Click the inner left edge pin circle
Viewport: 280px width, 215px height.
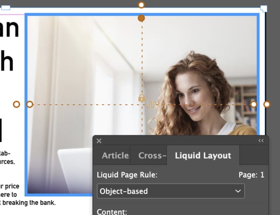(30, 104)
